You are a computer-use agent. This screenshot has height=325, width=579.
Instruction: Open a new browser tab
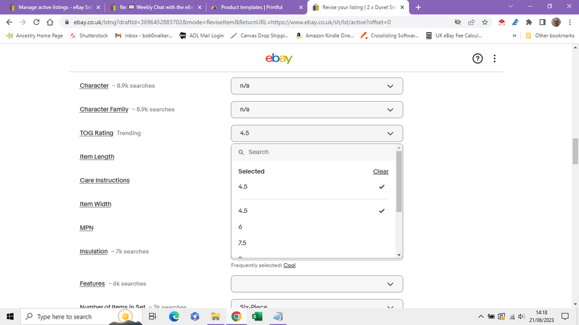pos(418,8)
